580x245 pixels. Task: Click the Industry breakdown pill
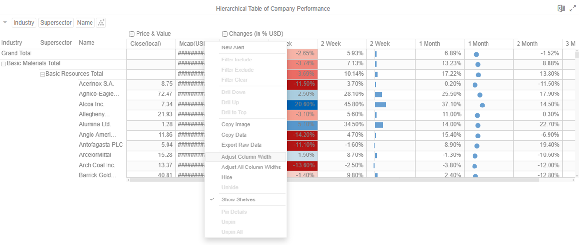pos(24,23)
